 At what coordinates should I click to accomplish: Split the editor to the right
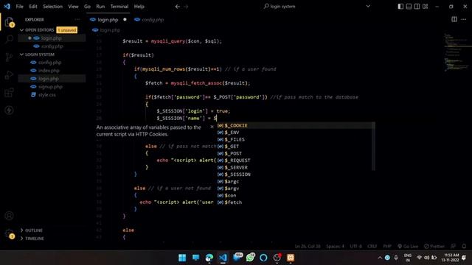tap(454, 20)
